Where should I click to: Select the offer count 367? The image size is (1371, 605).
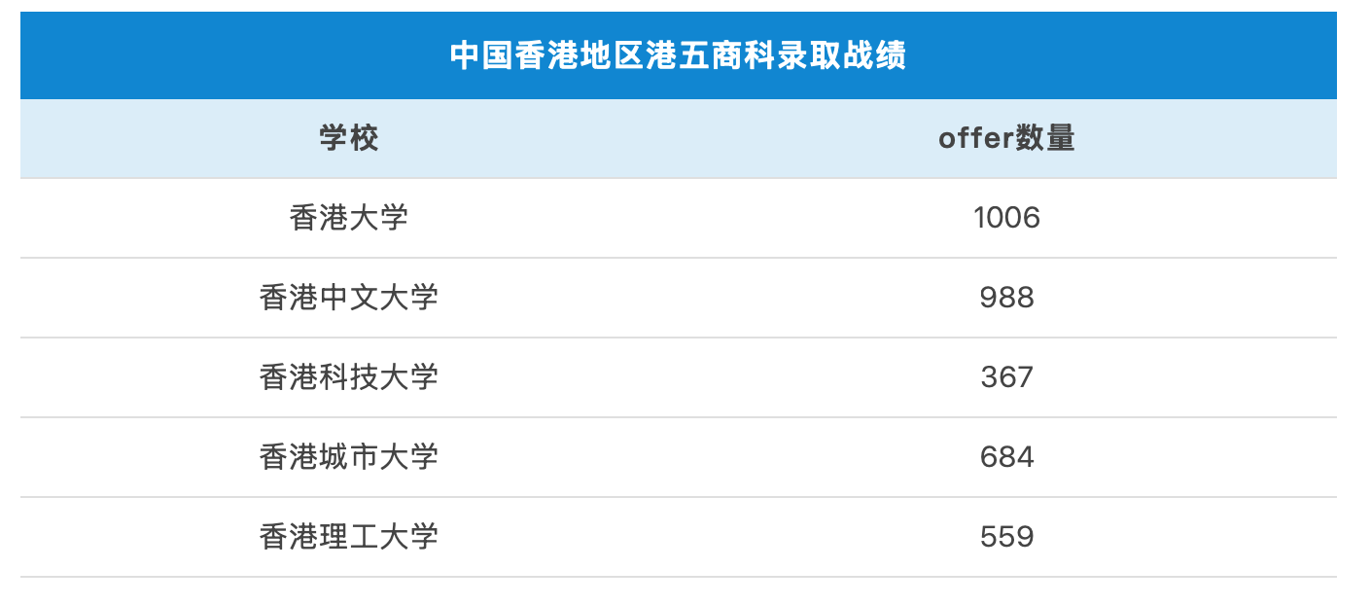click(x=1006, y=377)
